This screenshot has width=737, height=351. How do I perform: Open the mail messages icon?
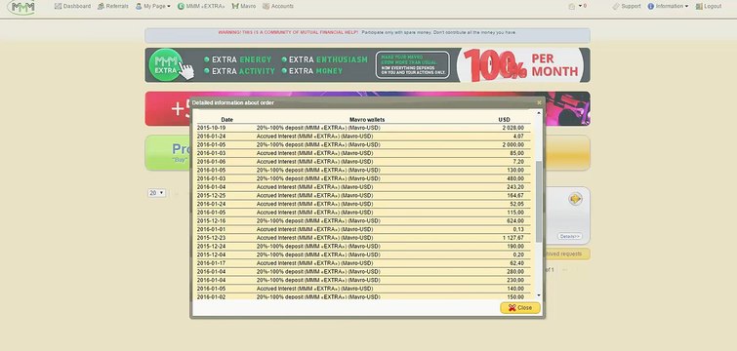point(572,6)
